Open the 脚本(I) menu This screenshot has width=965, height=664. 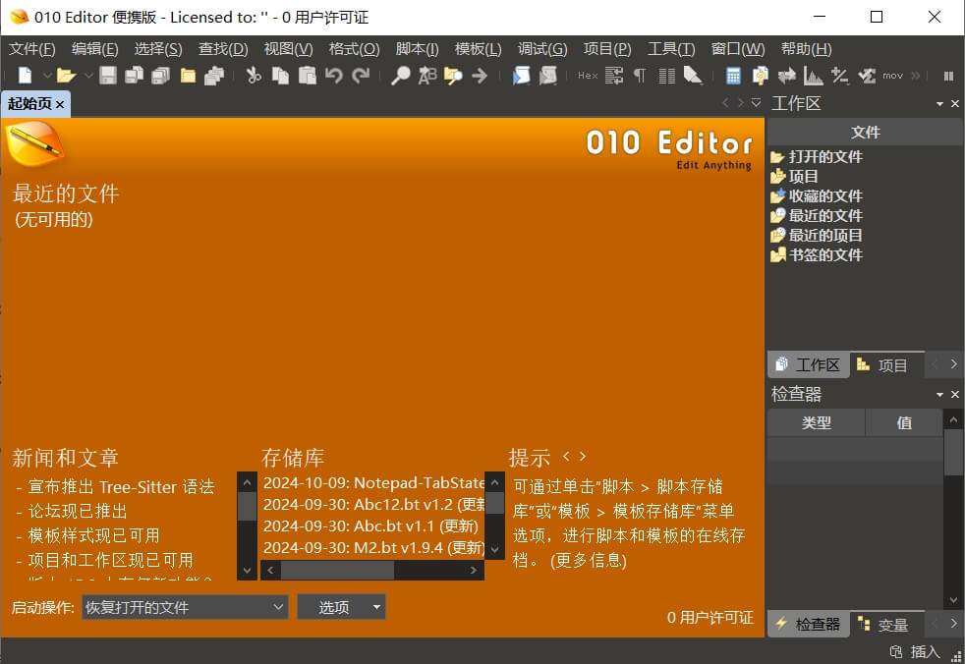pyautogui.click(x=417, y=48)
